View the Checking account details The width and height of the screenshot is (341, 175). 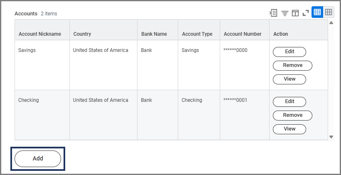point(289,129)
